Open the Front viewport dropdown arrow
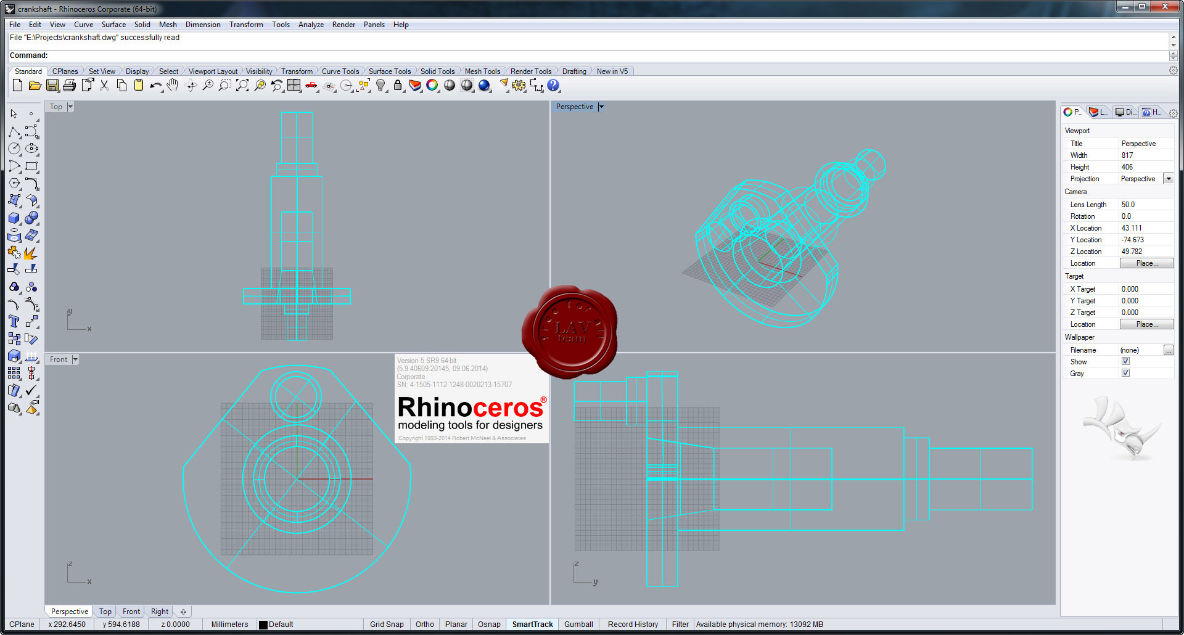The height and width of the screenshot is (635, 1184). tap(75, 359)
